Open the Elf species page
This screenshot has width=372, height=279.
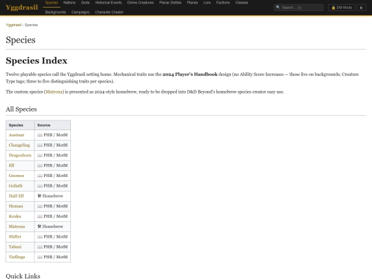point(12,165)
